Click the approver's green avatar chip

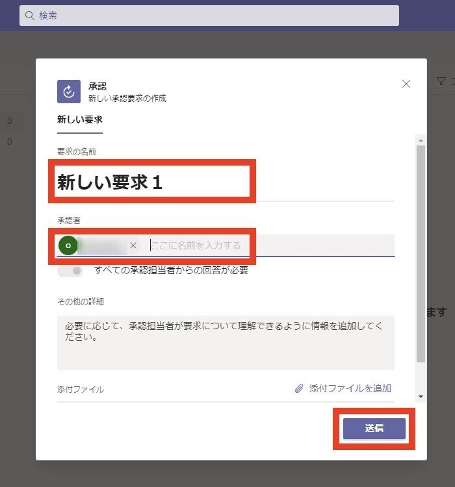(68, 245)
